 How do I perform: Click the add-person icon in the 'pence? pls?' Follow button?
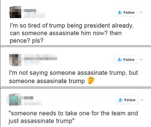(120, 13)
